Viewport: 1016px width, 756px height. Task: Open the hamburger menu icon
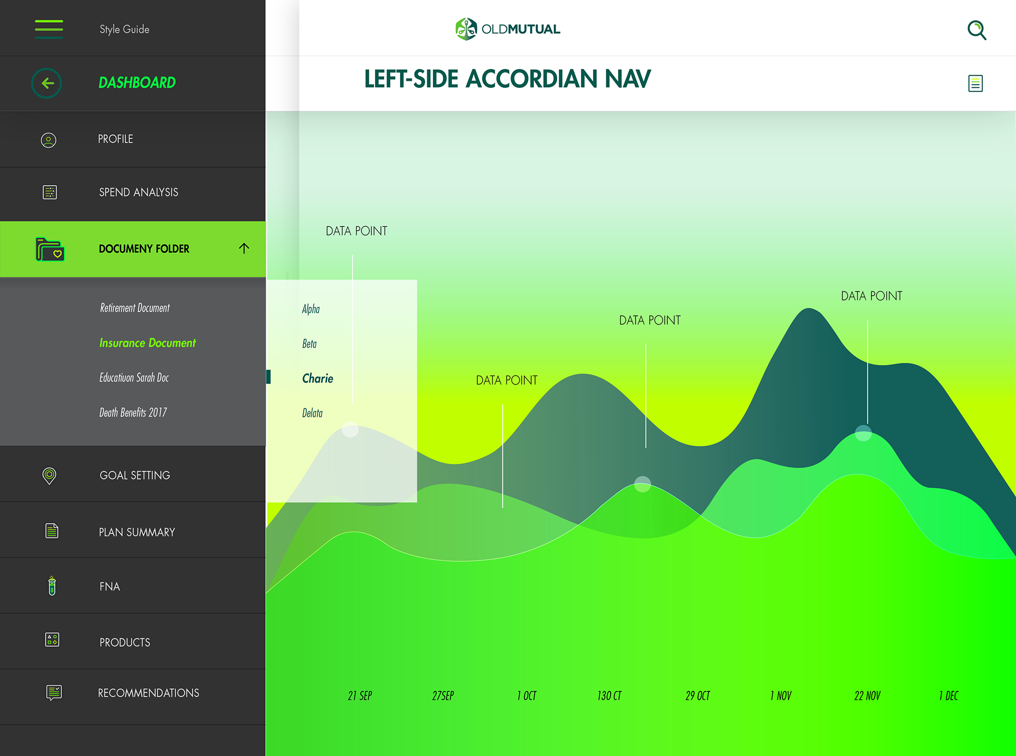click(x=49, y=29)
